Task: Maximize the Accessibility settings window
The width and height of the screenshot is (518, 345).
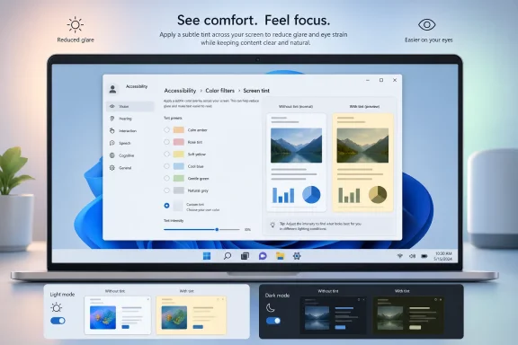Action: click(x=381, y=80)
